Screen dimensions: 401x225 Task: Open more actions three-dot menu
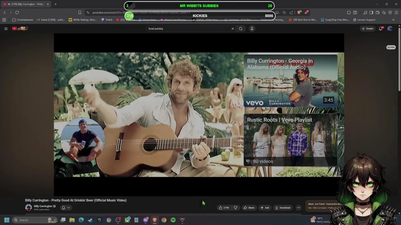click(x=299, y=207)
